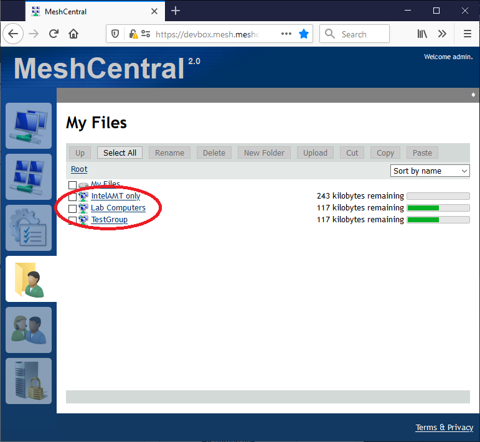Image resolution: width=480 pixels, height=442 pixels.
Task: Click the MeshCentral 2.0 logo title
Action: tap(107, 68)
